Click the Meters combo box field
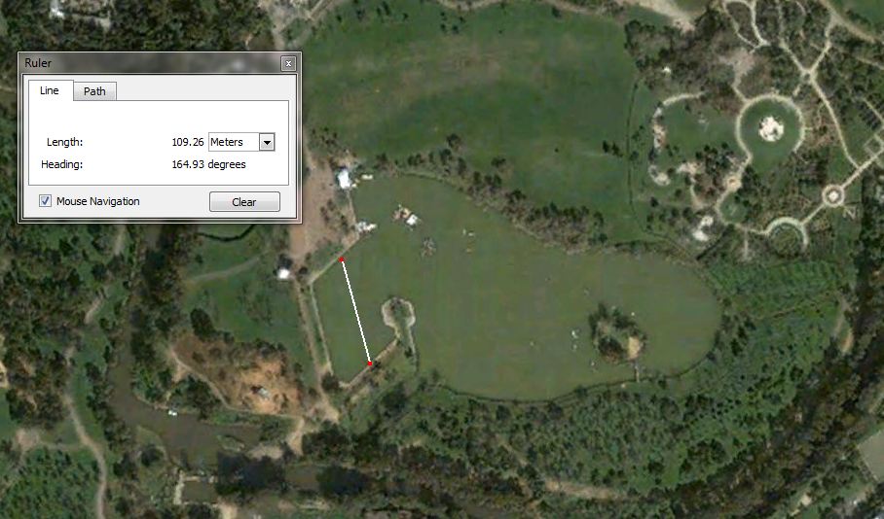Viewport: 884px width, 519px height. tap(241, 142)
